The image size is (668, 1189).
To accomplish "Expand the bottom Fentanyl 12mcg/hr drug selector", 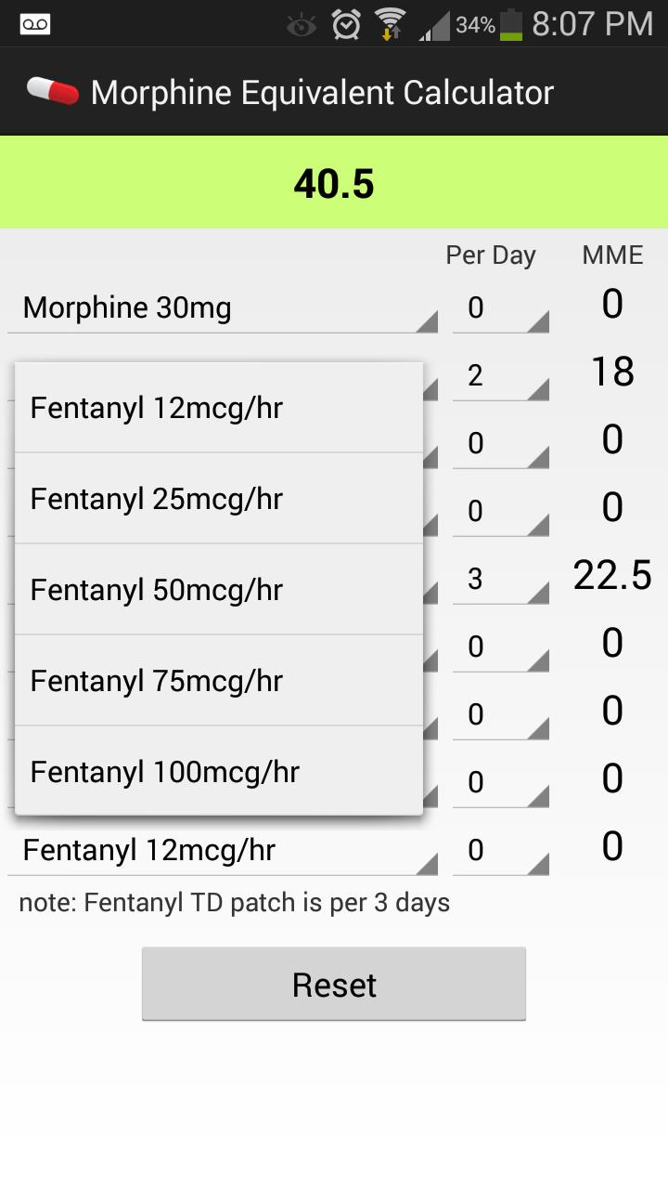I will pos(223,851).
